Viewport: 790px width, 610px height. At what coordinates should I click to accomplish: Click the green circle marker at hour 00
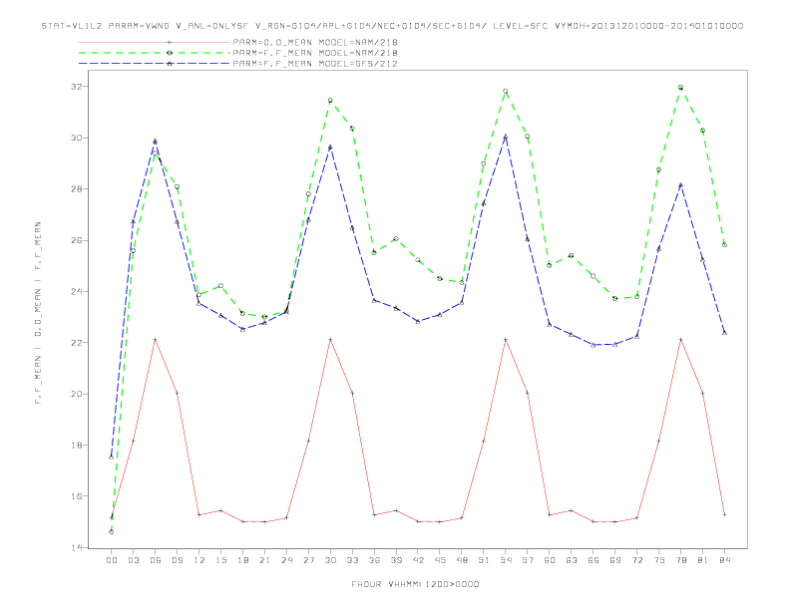click(112, 532)
